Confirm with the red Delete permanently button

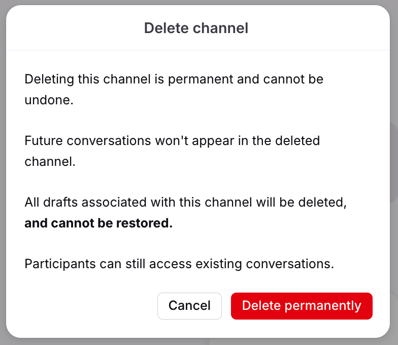(x=302, y=306)
